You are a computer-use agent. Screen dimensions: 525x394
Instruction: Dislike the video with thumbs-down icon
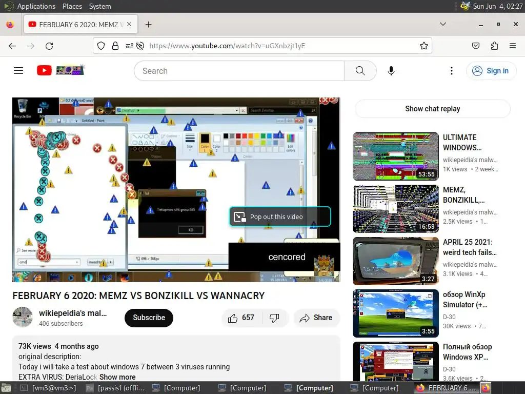coord(275,318)
